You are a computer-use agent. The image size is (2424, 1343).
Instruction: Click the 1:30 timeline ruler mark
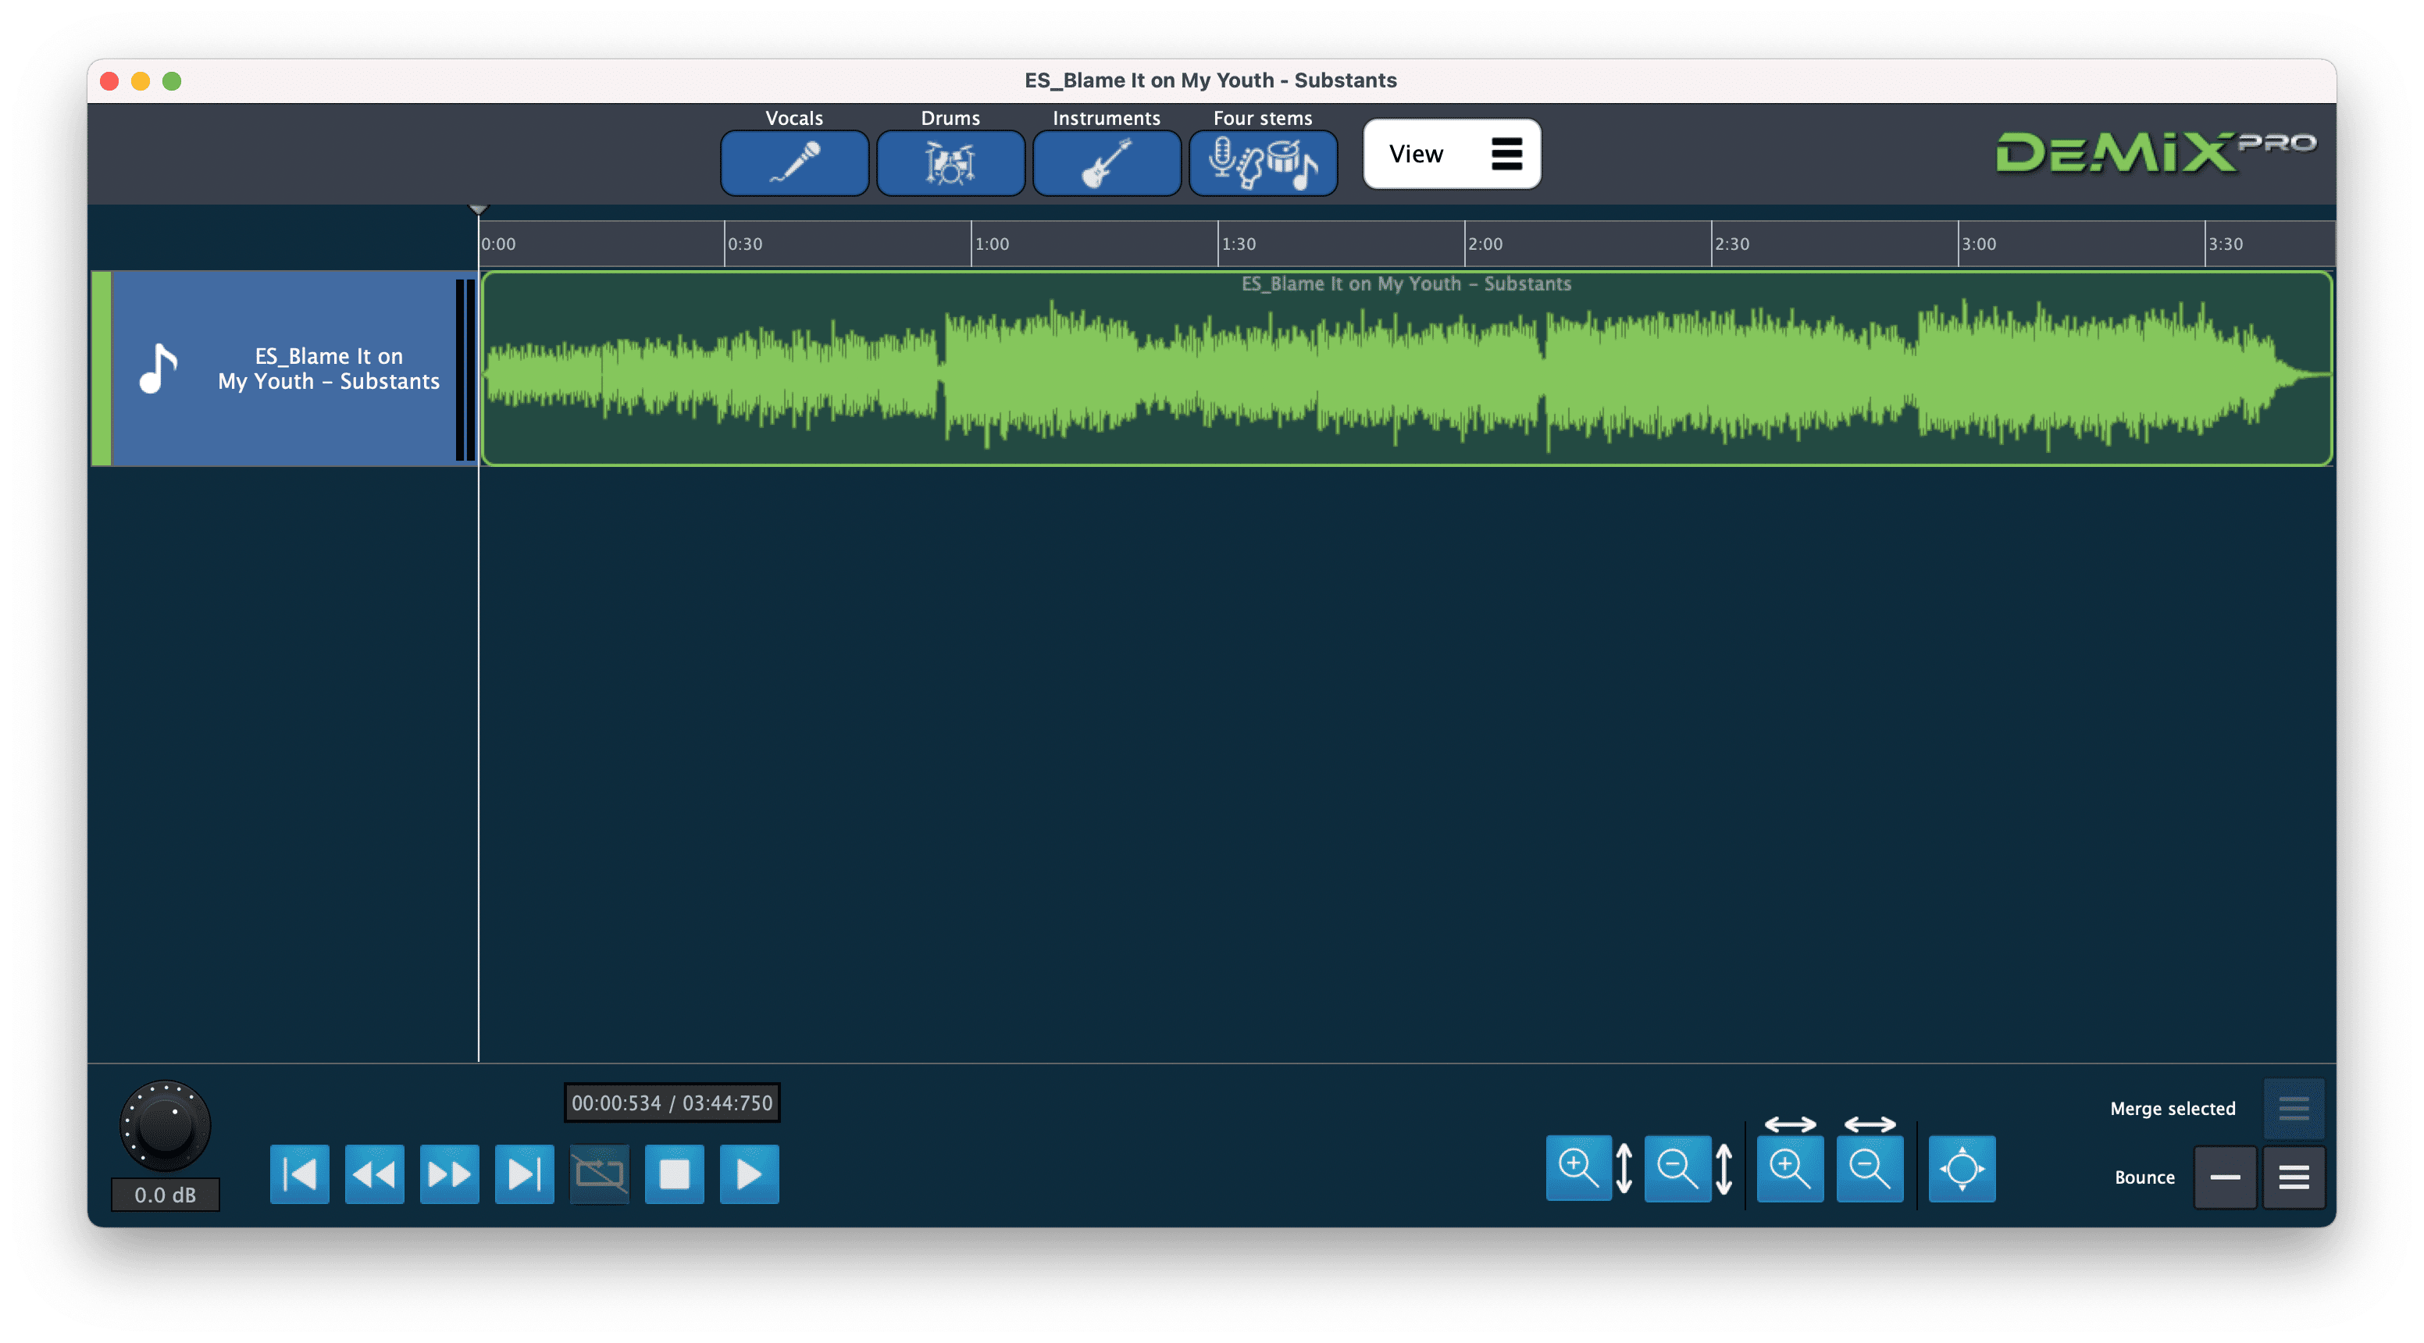pyautogui.click(x=1239, y=244)
